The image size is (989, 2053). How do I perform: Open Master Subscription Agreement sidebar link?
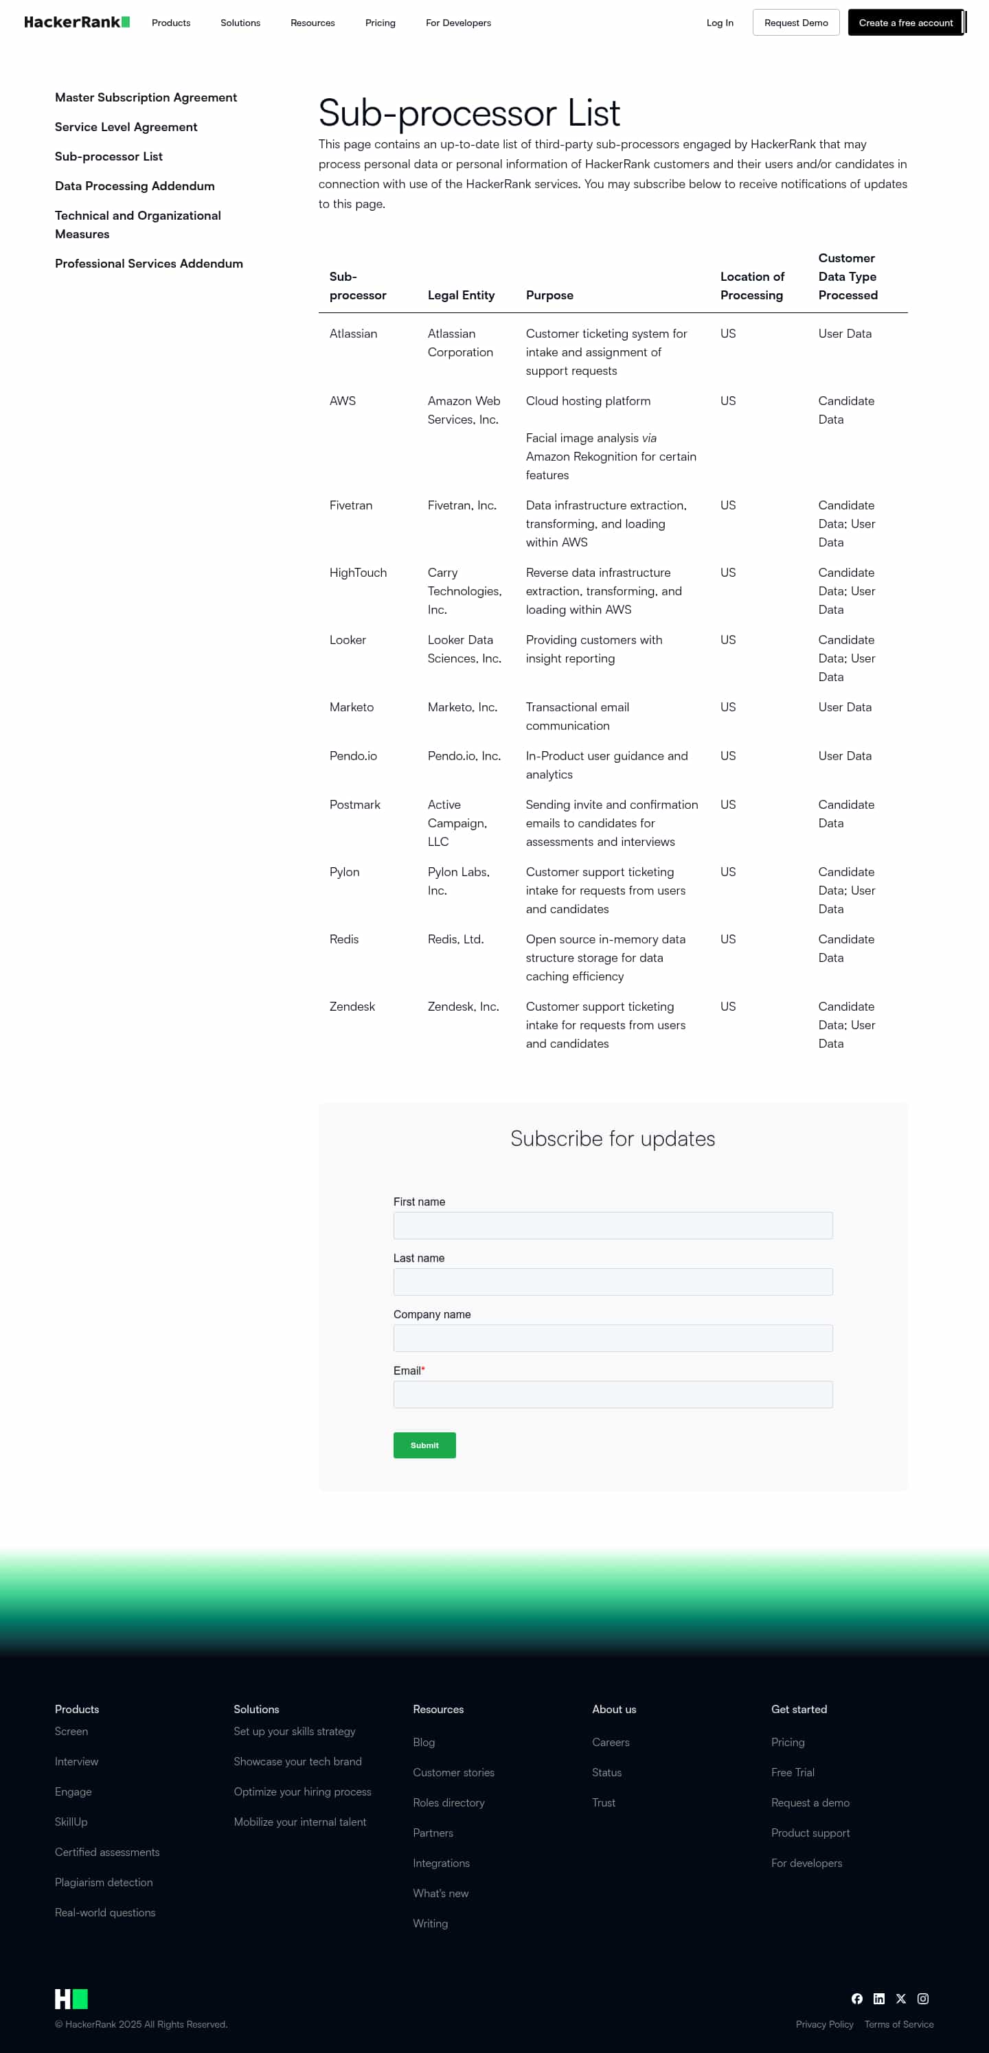(146, 98)
